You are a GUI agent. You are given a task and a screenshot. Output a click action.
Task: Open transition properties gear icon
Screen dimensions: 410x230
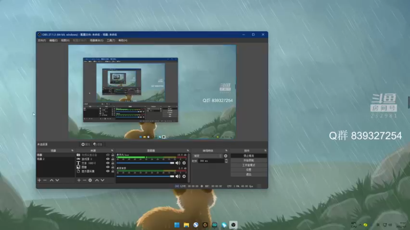(225, 156)
